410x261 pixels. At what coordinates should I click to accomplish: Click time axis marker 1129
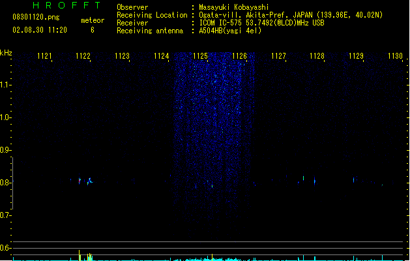pyautogui.click(x=356, y=56)
